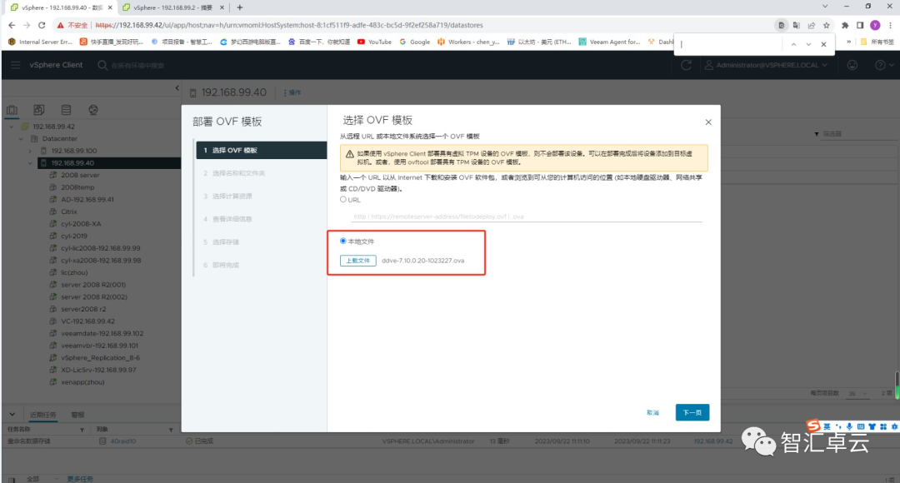Select step 3 选择计算资源
Viewport: 900px width, 483px height.
click(x=227, y=197)
